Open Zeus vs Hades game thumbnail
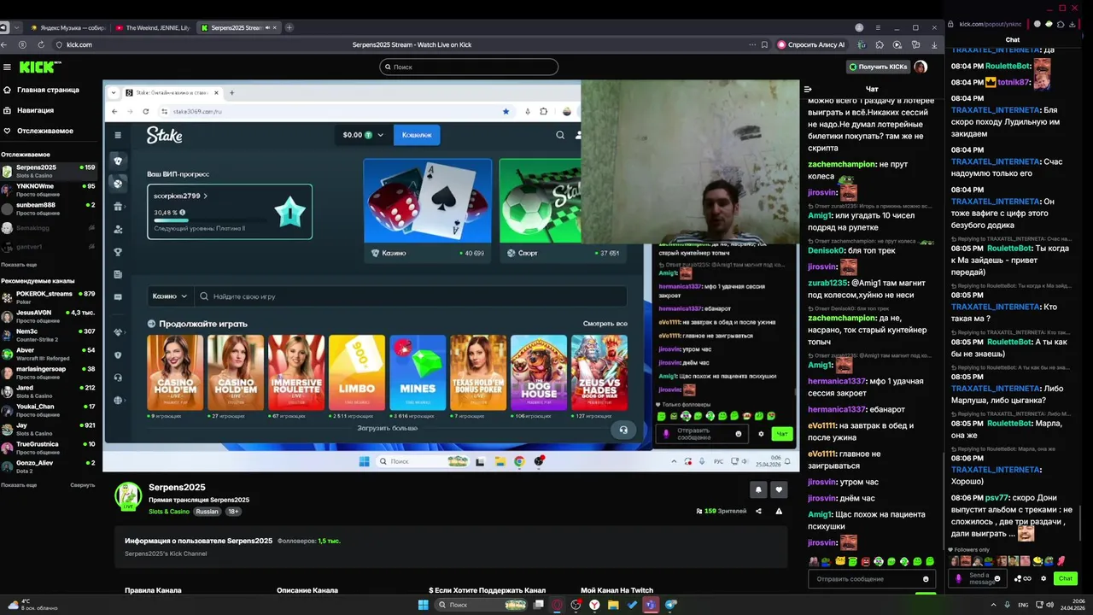 pos(599,372)
